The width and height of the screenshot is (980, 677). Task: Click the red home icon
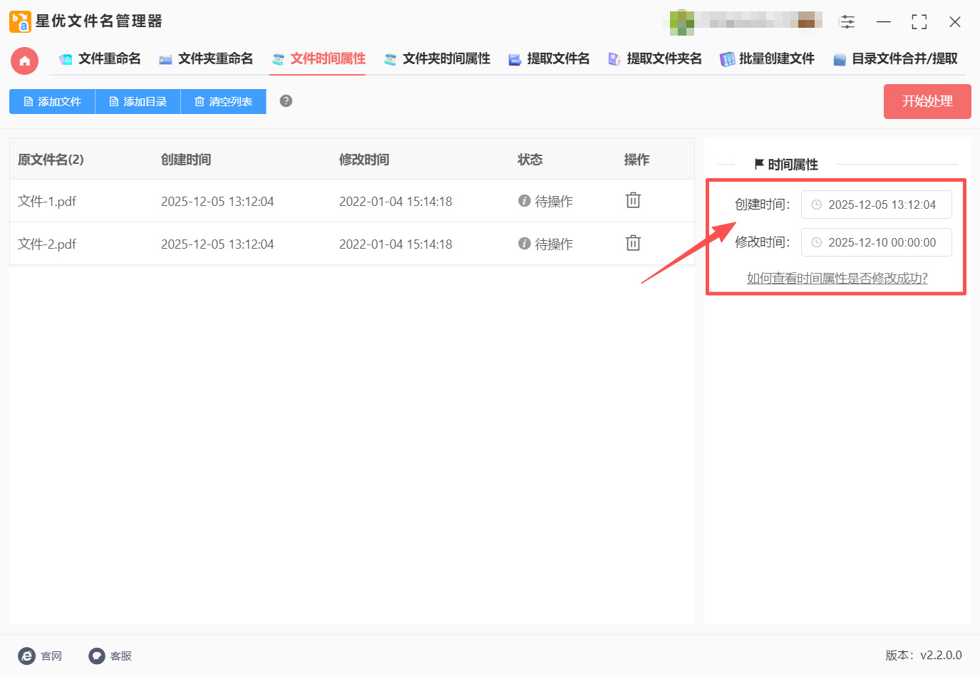24,61
